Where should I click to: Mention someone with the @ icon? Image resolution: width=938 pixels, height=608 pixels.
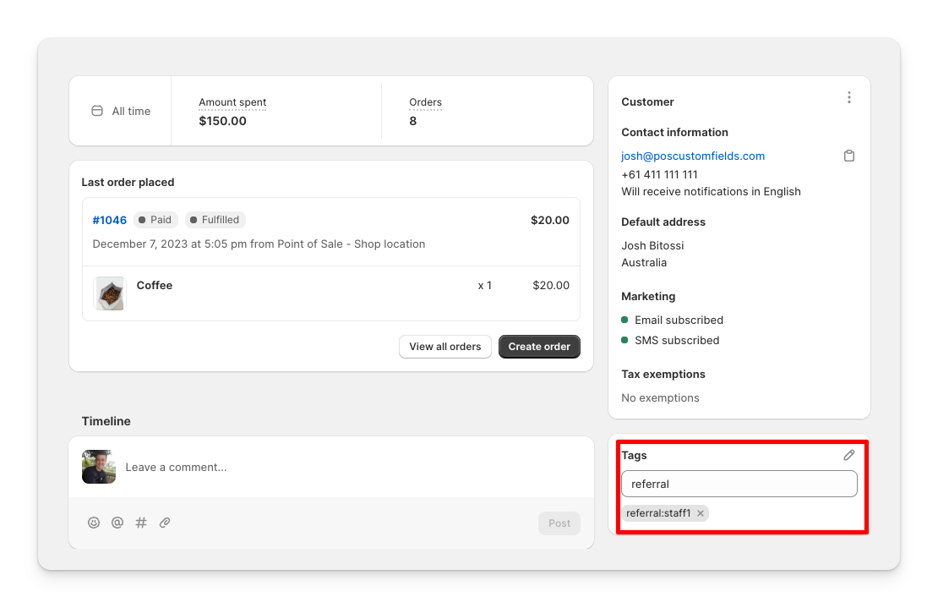point(117,523)
